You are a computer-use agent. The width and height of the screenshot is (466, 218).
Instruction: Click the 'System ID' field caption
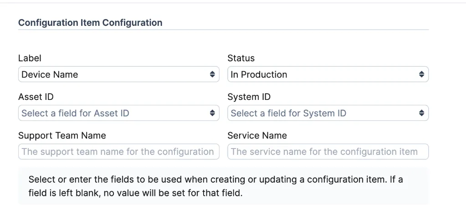[x=249, y=97]
